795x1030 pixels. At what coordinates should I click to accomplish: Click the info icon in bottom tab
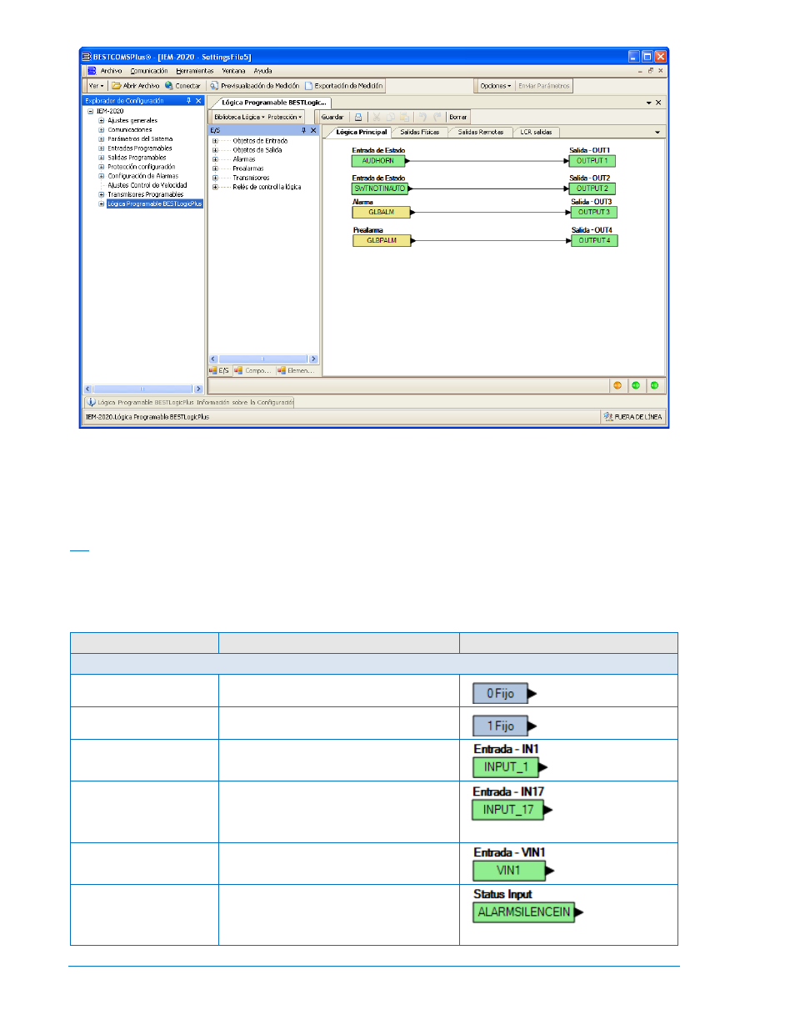coord(92,402)
